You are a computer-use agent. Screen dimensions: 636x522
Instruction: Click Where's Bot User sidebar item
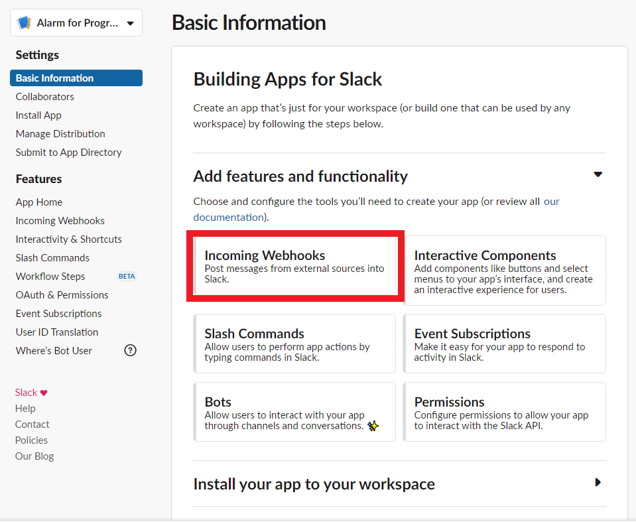(54, 351)
